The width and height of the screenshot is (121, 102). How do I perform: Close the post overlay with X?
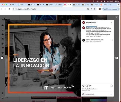pos(117,17)
